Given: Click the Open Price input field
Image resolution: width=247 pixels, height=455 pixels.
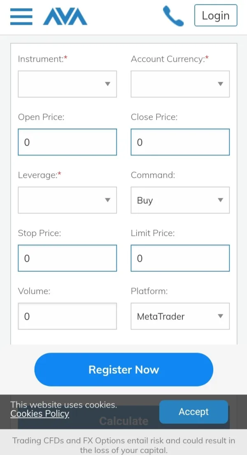Looking at the screenshot, I should (x=67, y=142).
